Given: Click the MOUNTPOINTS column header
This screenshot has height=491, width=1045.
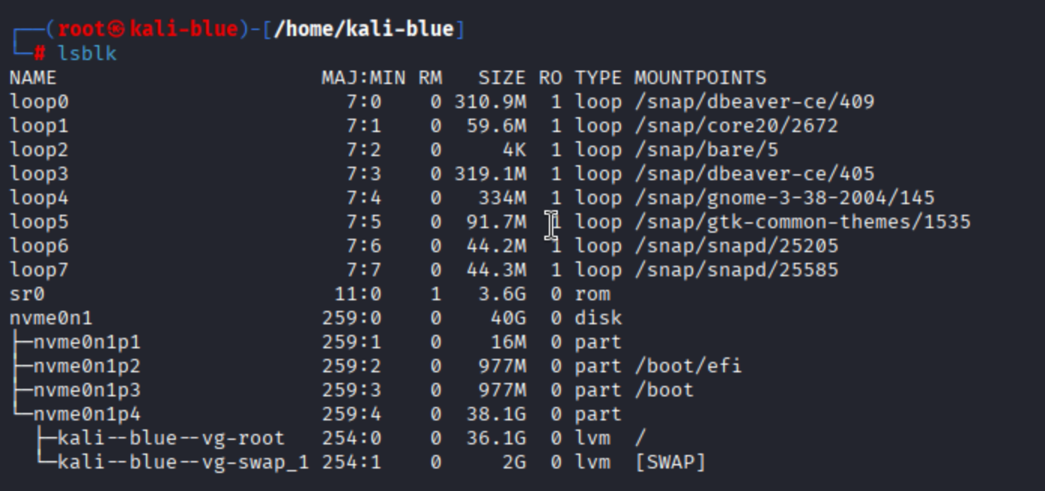Looking at the screenshot, I should tap(700, 78).
